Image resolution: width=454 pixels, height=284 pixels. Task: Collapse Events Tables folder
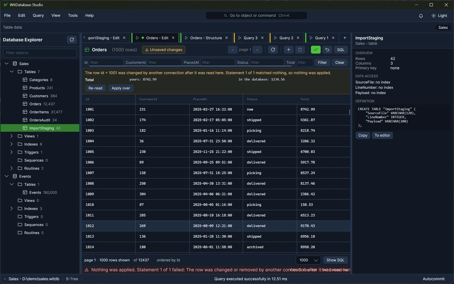pyautogui.click(x=12, y=184)
